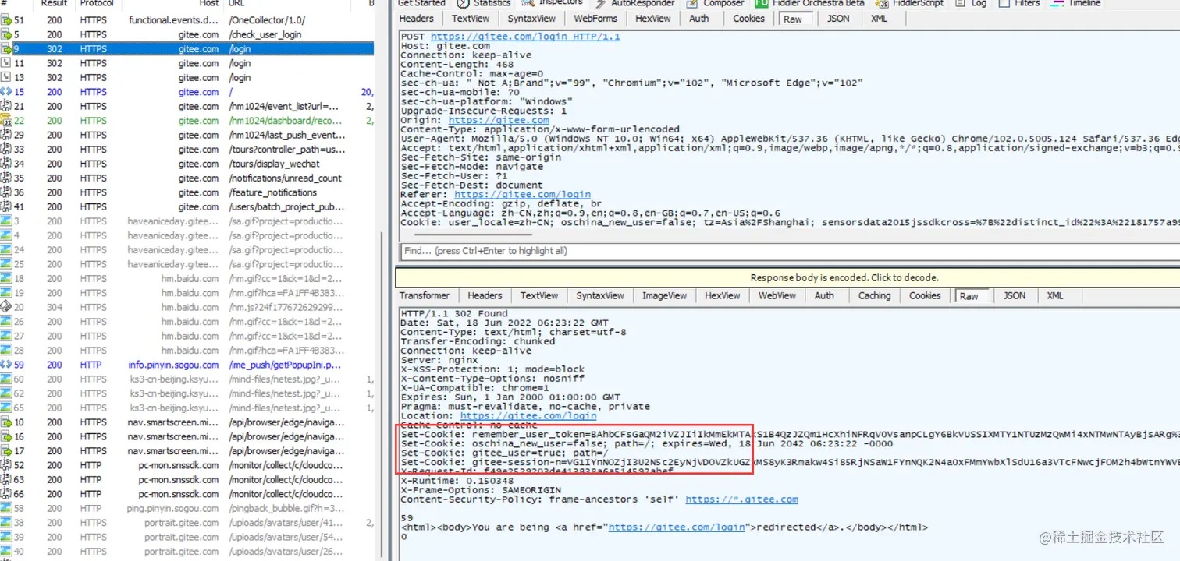The image size is (1180, 561).
Task: Select session with URL /feature_notifications
Action: 187,192
